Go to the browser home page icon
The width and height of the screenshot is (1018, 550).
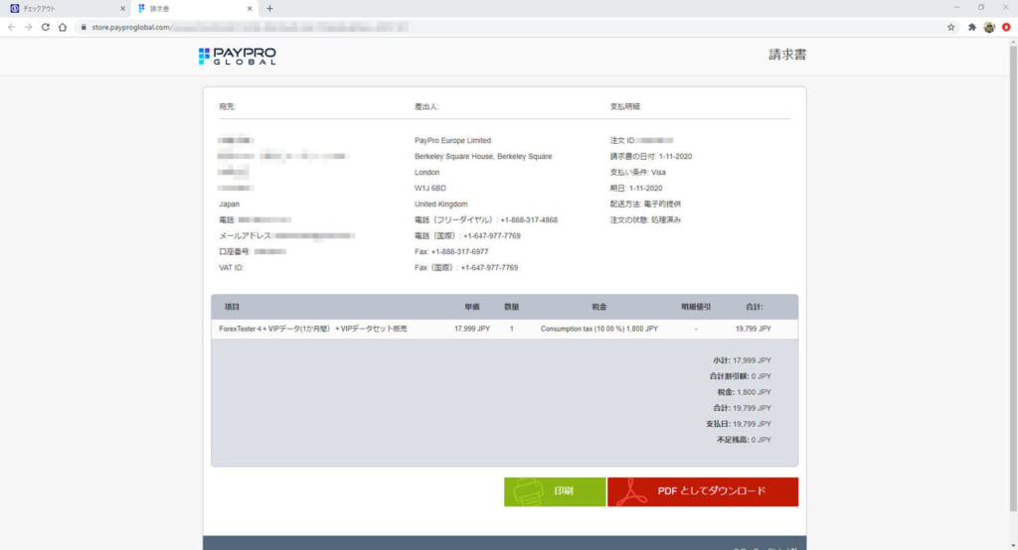pos(63,27)
